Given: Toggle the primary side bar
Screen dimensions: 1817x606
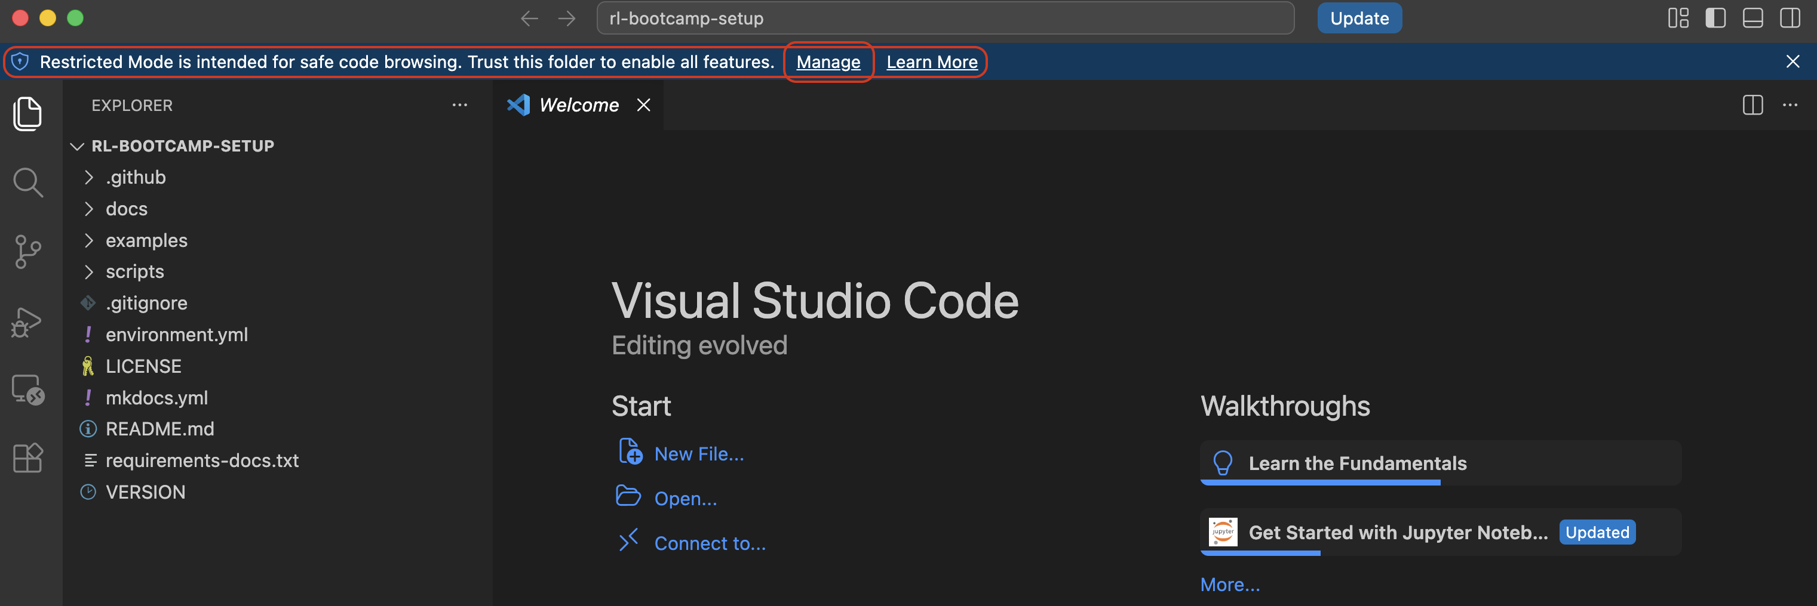Looking at the screenshot, I should pyautogui.click(x=1715, y=18).
